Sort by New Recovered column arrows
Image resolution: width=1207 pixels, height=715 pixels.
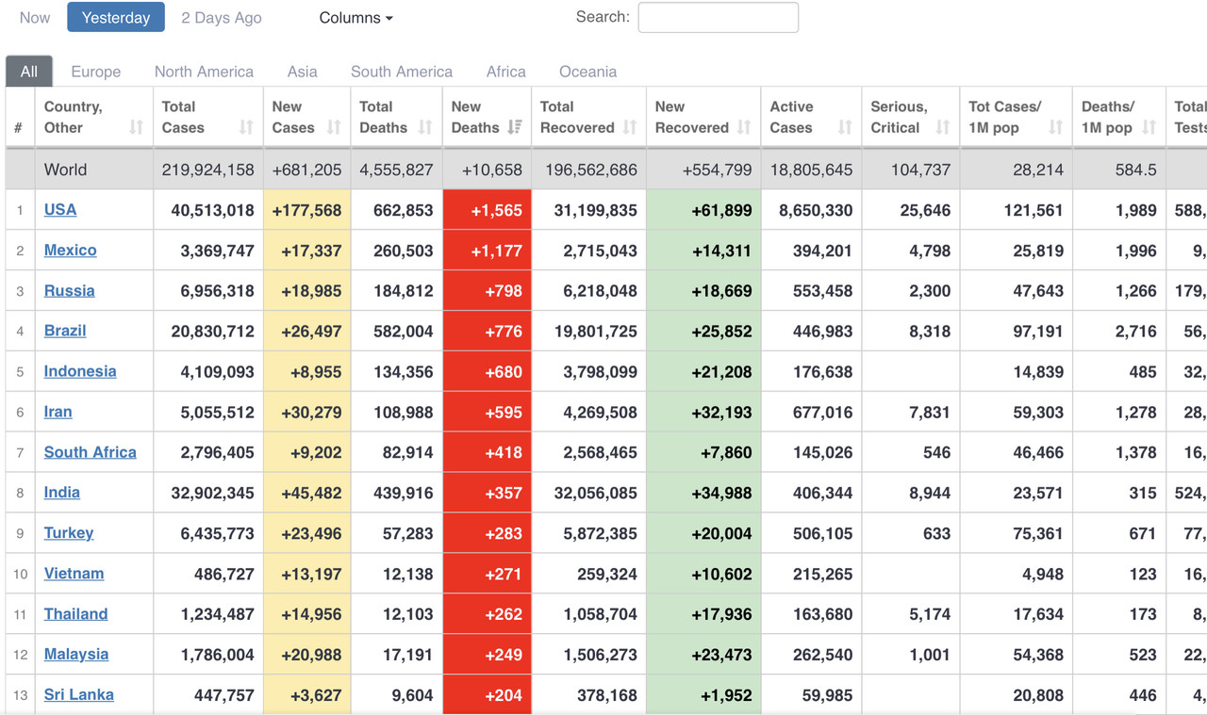(745, 128)
